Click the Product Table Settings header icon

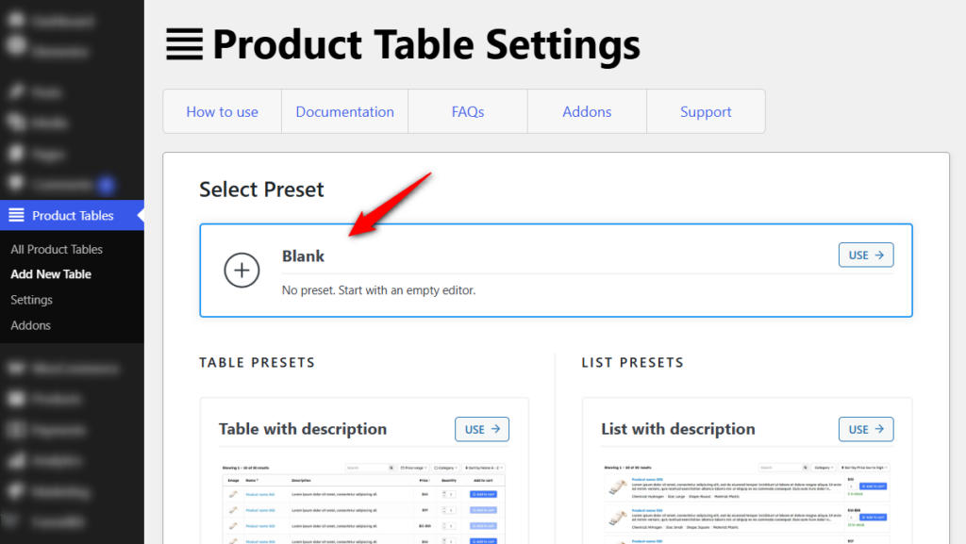[184, 44]
